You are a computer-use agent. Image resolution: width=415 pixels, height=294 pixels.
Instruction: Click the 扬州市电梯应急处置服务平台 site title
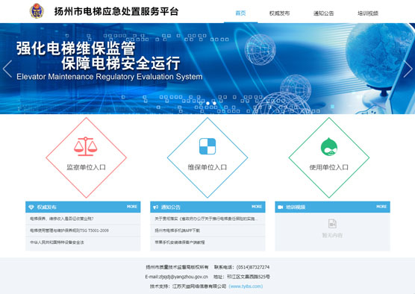coord(116,11)
